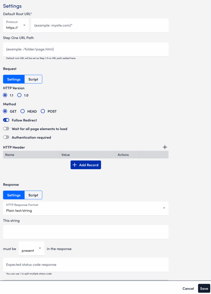Click the Expected status code response field
Screen dimensions: 211x294
[x=86, y=265]
